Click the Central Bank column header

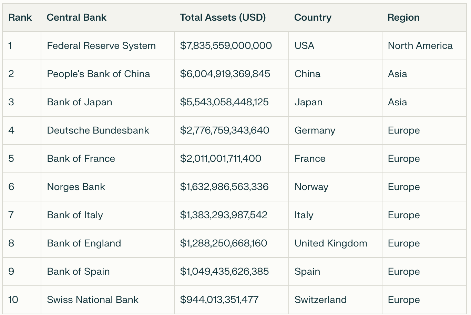coord(76,18)
